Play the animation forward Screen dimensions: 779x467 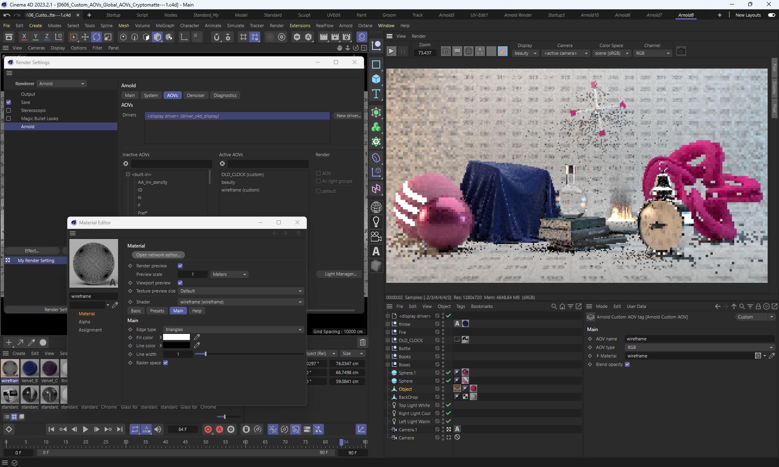85,429
